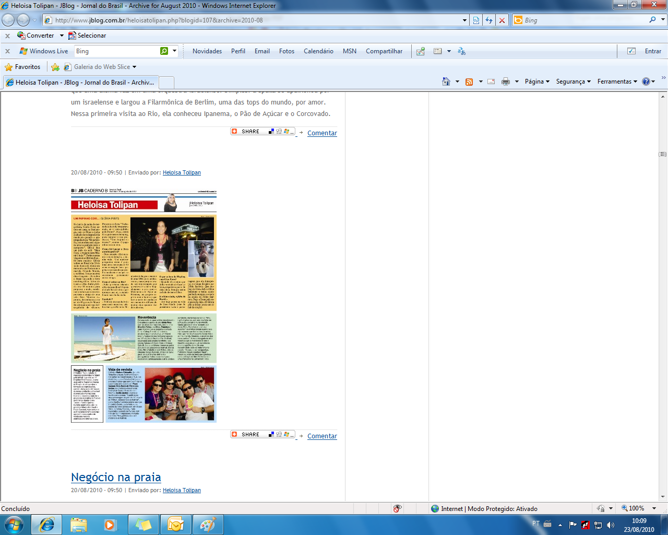Viewport: 668px width, 535px height.
Task: Expand the Segurança dropdown menu
Action: click(x=573, y=82)
